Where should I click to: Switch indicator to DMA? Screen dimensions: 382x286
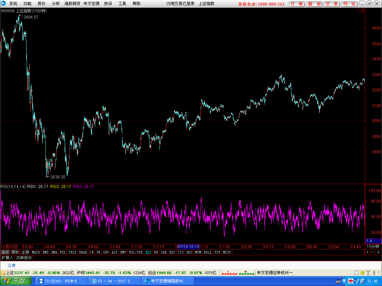point(54,252)
